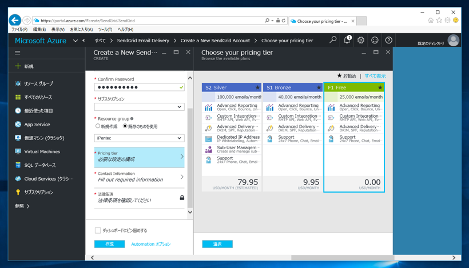The width and height of the screenshot is (469, 268).
Task: Go to SendGrid Email Delivery breadcrumb
Action: coord(143,41)
